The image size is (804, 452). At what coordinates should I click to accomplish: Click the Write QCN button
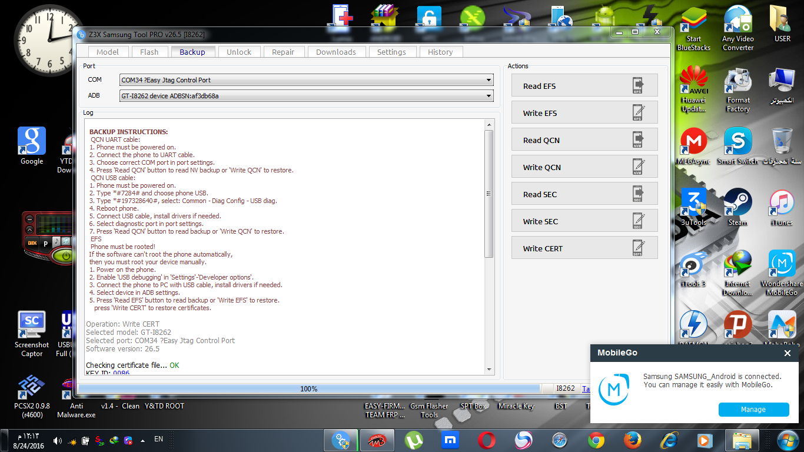pos(584,167)
